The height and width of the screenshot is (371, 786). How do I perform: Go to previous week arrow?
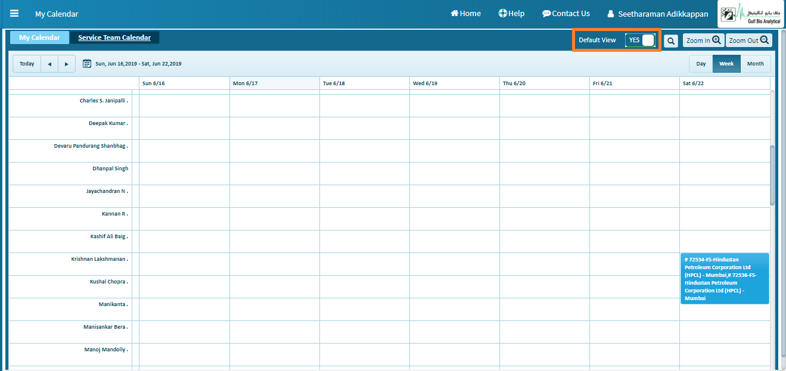click(49, 64)
